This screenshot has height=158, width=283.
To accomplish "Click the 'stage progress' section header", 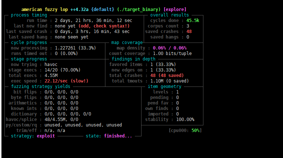I will pyautogui.click(x=29, y=59).
